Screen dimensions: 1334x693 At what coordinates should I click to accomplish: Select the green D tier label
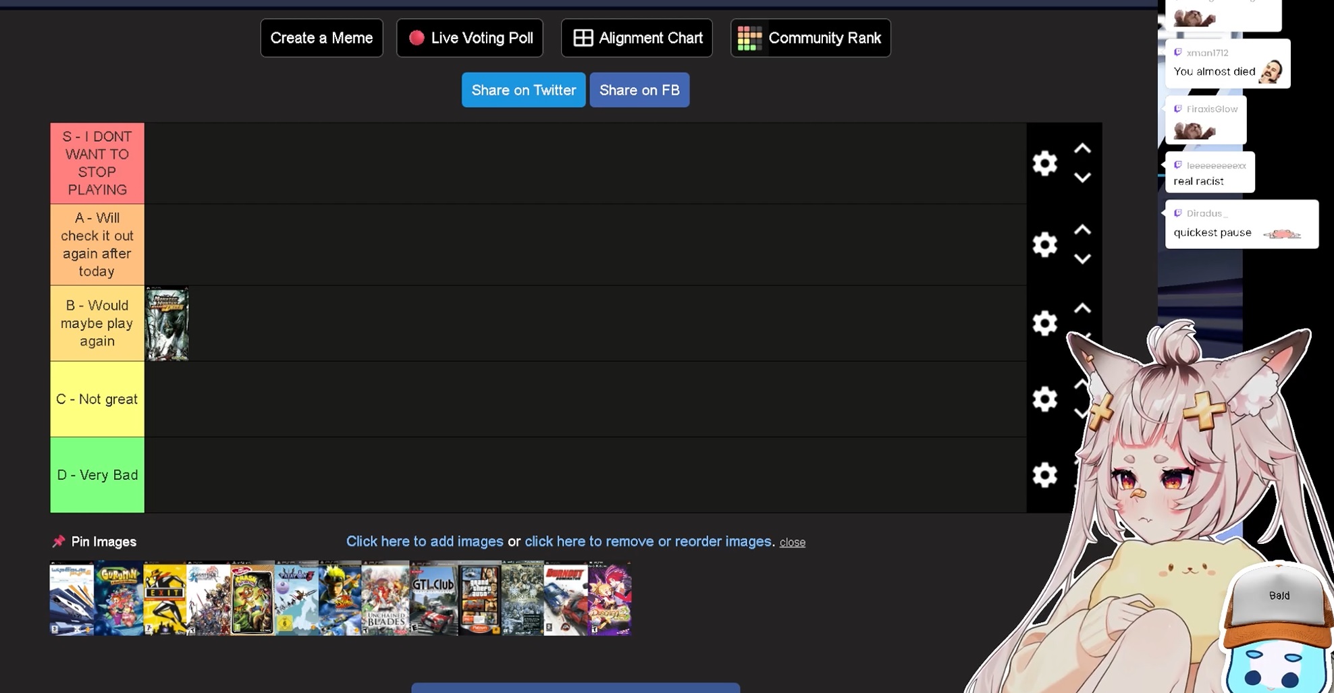97,475
